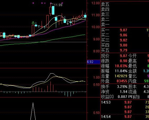
Task: Select the 卖五 order book row label
Action: pyautogui.click(x=105, y=5)
